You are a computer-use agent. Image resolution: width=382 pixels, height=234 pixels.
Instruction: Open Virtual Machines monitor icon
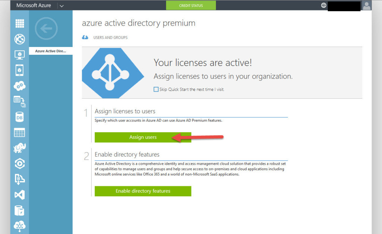[x=19, y=55]
